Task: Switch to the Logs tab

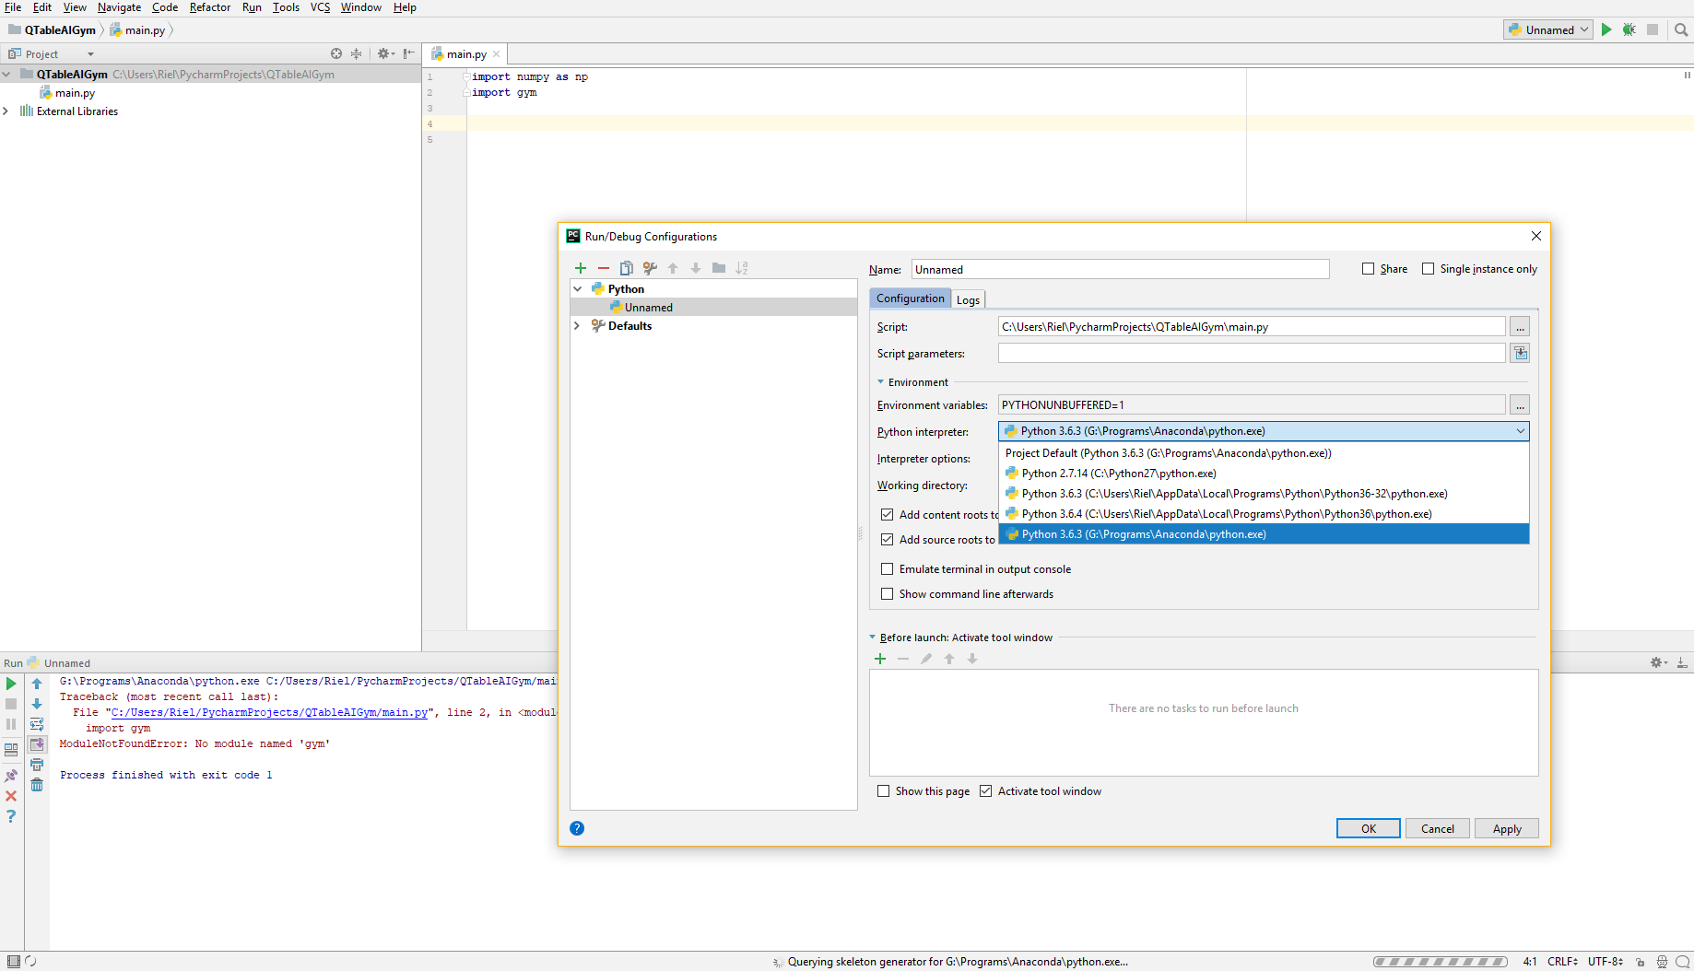Action: pos(968,299)
